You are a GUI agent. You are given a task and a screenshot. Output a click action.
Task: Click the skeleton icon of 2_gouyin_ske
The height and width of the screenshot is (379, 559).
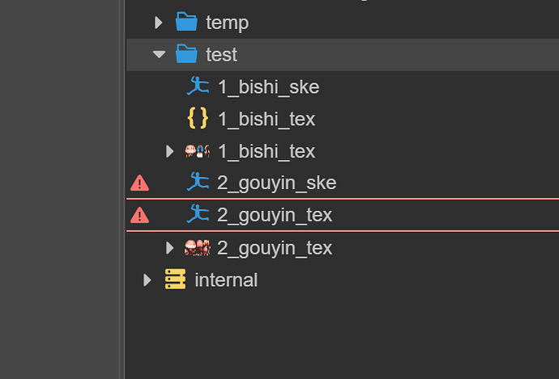click(x=198, y=183)
